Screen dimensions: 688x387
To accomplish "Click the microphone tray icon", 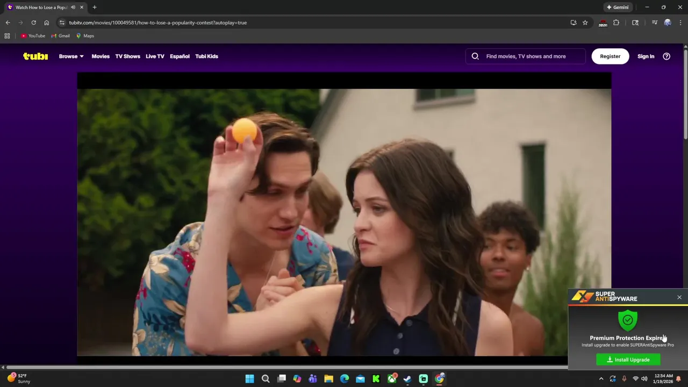I will pyautogui.click(x=624, y=379).
